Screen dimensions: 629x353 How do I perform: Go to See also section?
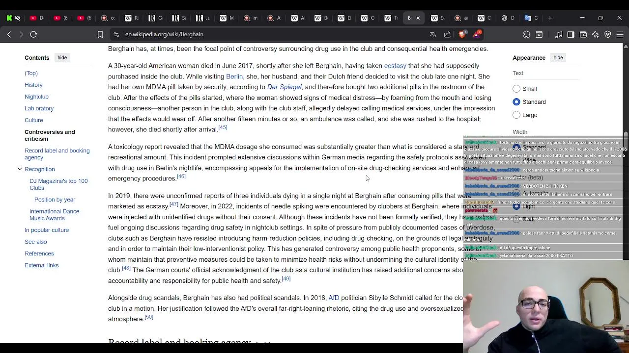pyautogui.click(x=36, y=242)
